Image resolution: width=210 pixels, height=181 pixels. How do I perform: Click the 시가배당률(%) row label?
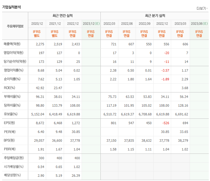coord(14,166)
